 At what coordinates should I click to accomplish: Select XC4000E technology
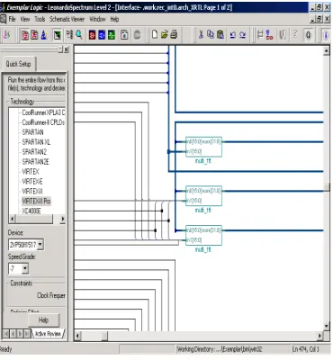[x=31, y=211]
